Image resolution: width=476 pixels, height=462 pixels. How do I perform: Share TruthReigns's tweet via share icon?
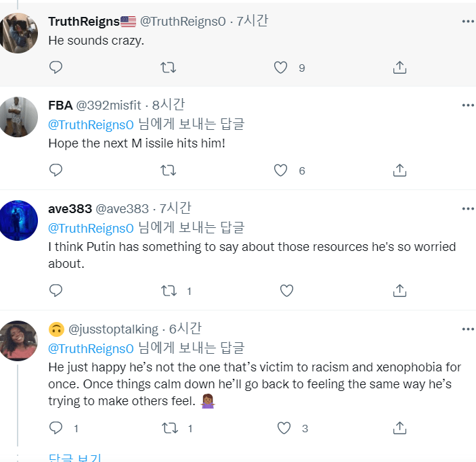pos(399,68)
